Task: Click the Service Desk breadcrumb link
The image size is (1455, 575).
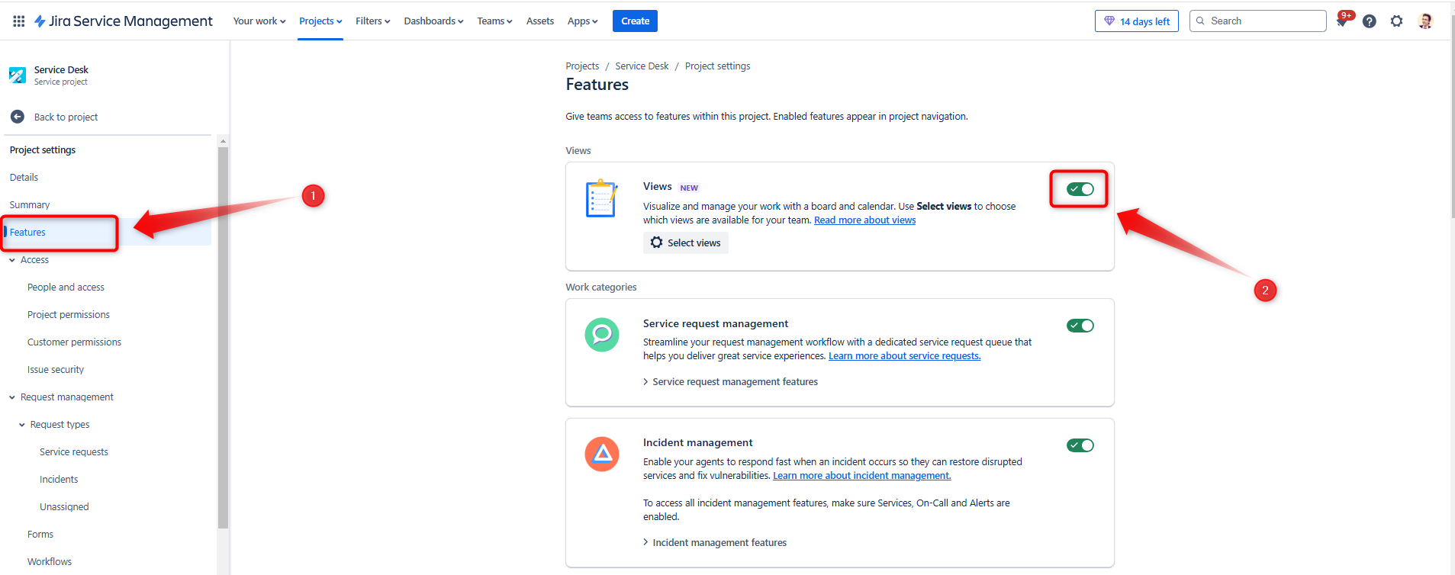Action: [642, 66]
